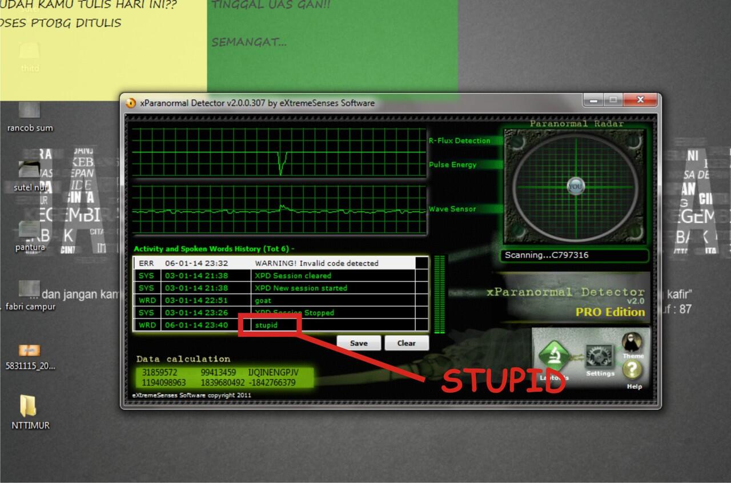Click the Clear button
731x483 pixels.
[x=406, y=343]
